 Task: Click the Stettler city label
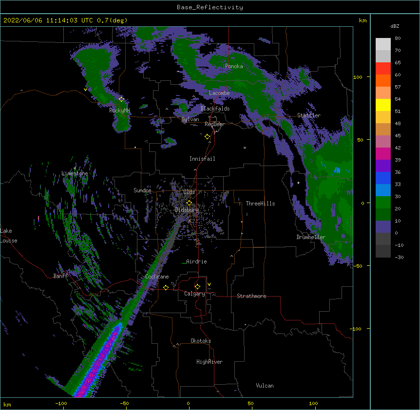(x=309, y=115)
